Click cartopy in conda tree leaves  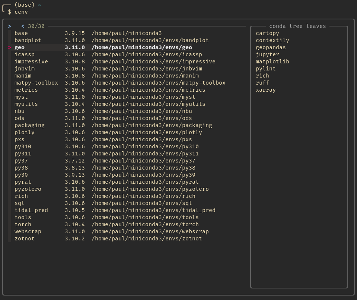(x=267, y=33)
